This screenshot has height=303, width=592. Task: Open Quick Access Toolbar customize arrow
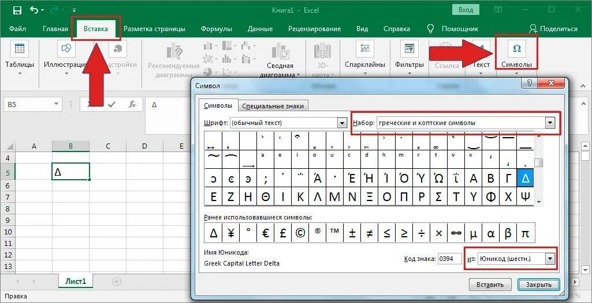coord(75,10)
